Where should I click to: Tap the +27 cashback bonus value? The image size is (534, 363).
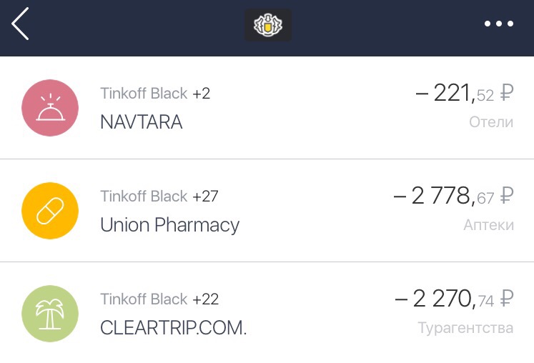coord(205,196)
